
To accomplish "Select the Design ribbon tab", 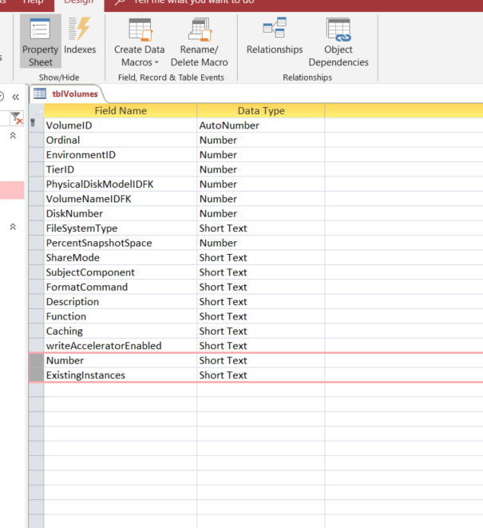I will [78, 2].
